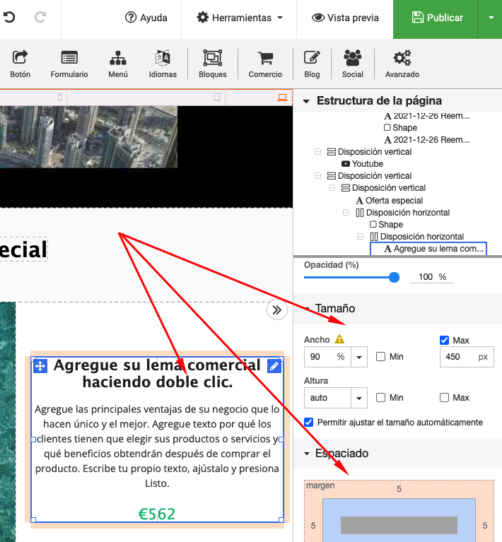Open the Social tool icon
This screenshot has width=502, height=542.
coord(352,64)
